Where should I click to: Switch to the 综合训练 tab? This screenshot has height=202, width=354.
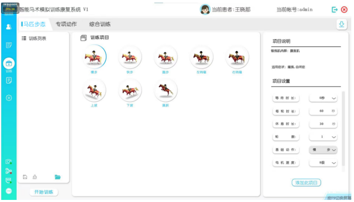pyautogui.click(x=100, y=24)
